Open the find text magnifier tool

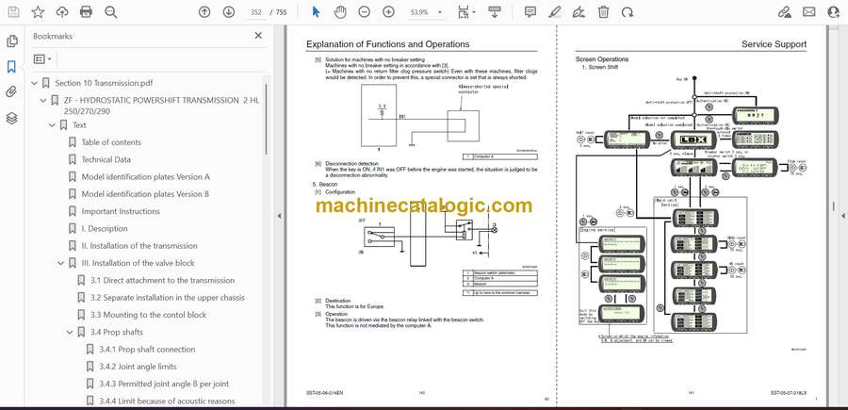(111, 12)
